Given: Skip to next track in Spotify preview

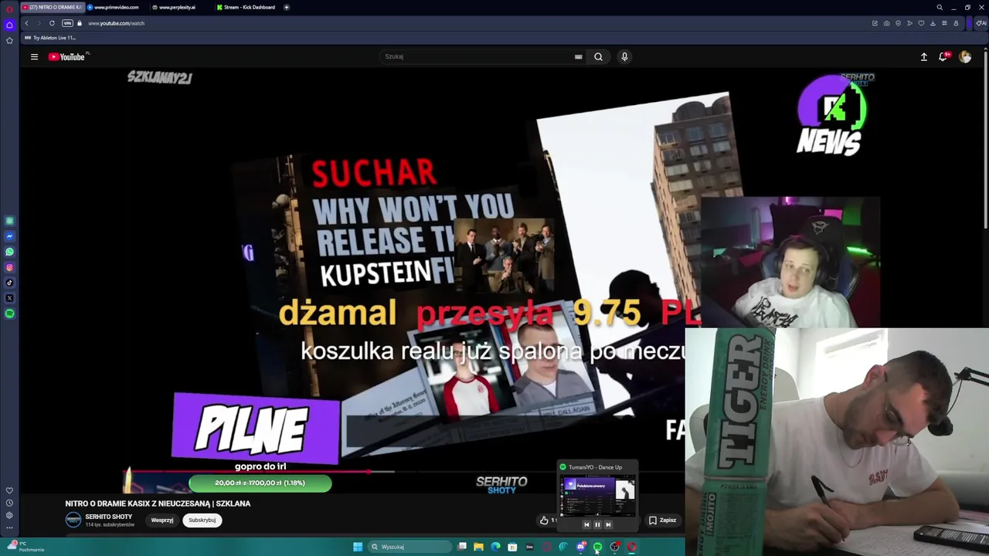Looking at the screenshot, I should pyautogui.click(x=608, y=524).
